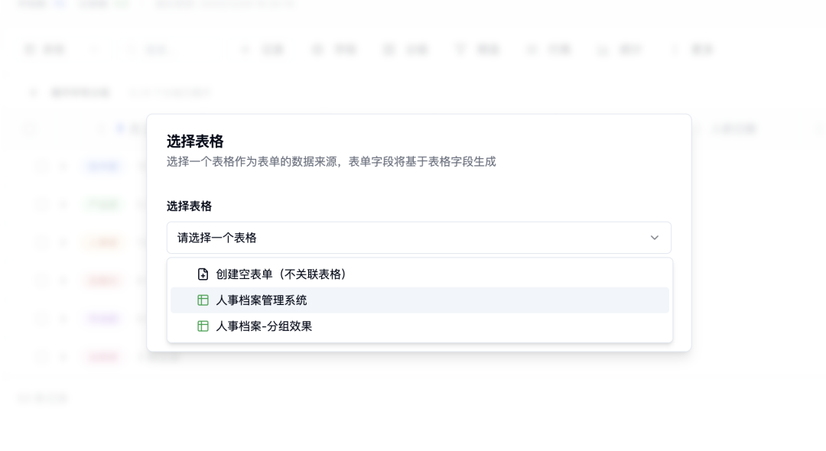Click the chevron inside the table selector field
The image size is (826, 451).
pyautogui.click(x=654, y=238)
